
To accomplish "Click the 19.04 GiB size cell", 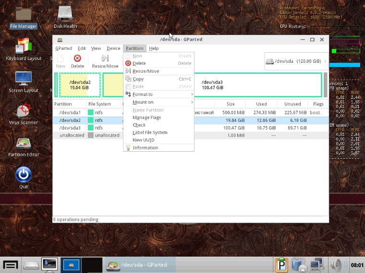I will point(235,120).
